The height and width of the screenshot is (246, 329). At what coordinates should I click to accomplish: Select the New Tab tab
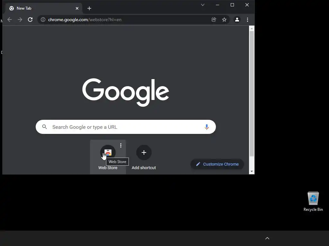[43, 8]
